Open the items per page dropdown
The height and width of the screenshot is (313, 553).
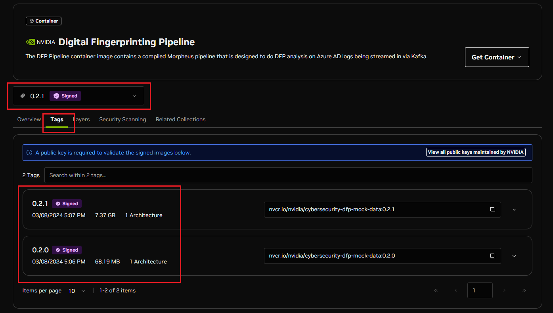coord(77,291)
